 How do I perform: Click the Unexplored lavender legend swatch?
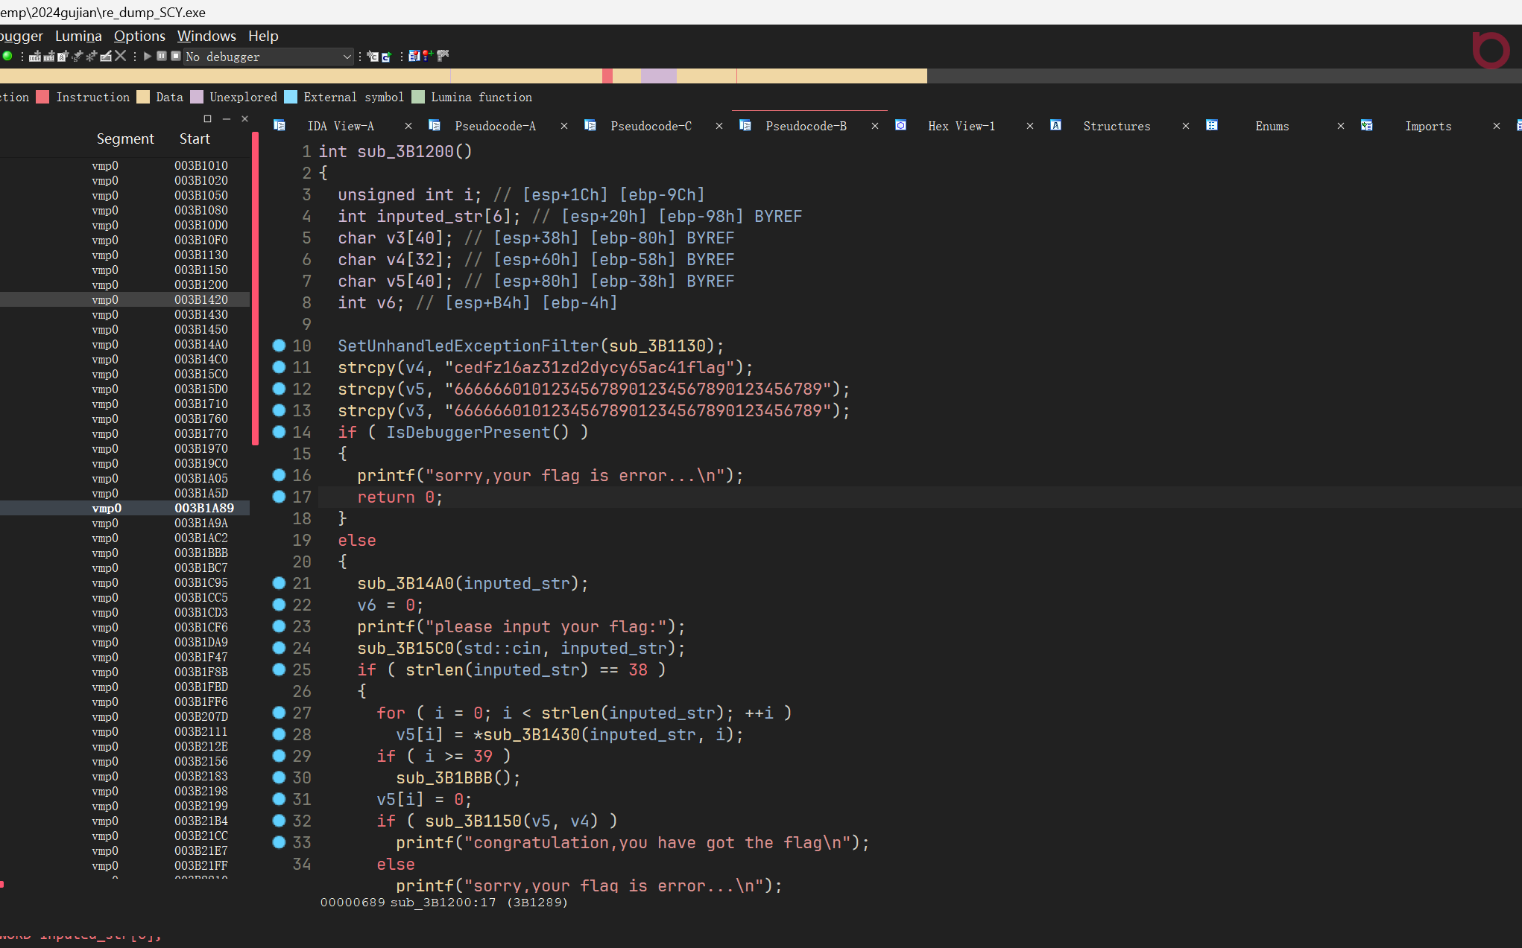coord(197,97)
